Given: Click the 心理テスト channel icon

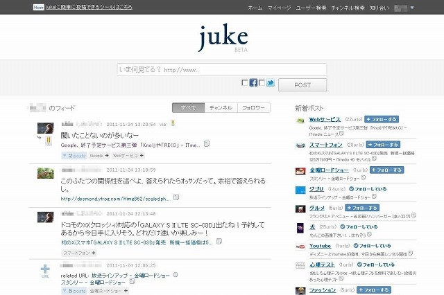Looking at the screenshot, I should (x=300, y=265).
